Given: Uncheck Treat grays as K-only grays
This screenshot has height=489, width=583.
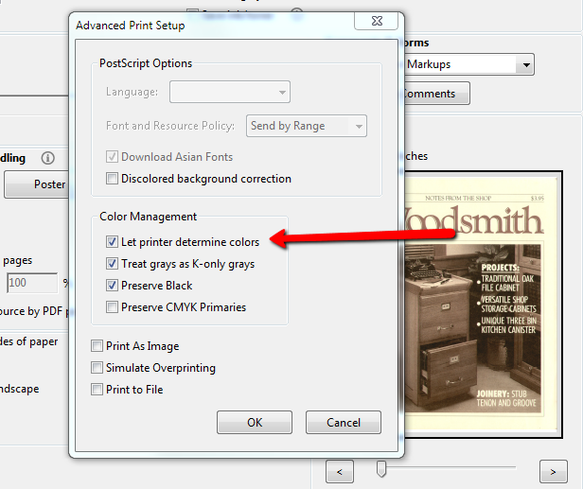Looking at the screenshot, I should click(113, 264).
